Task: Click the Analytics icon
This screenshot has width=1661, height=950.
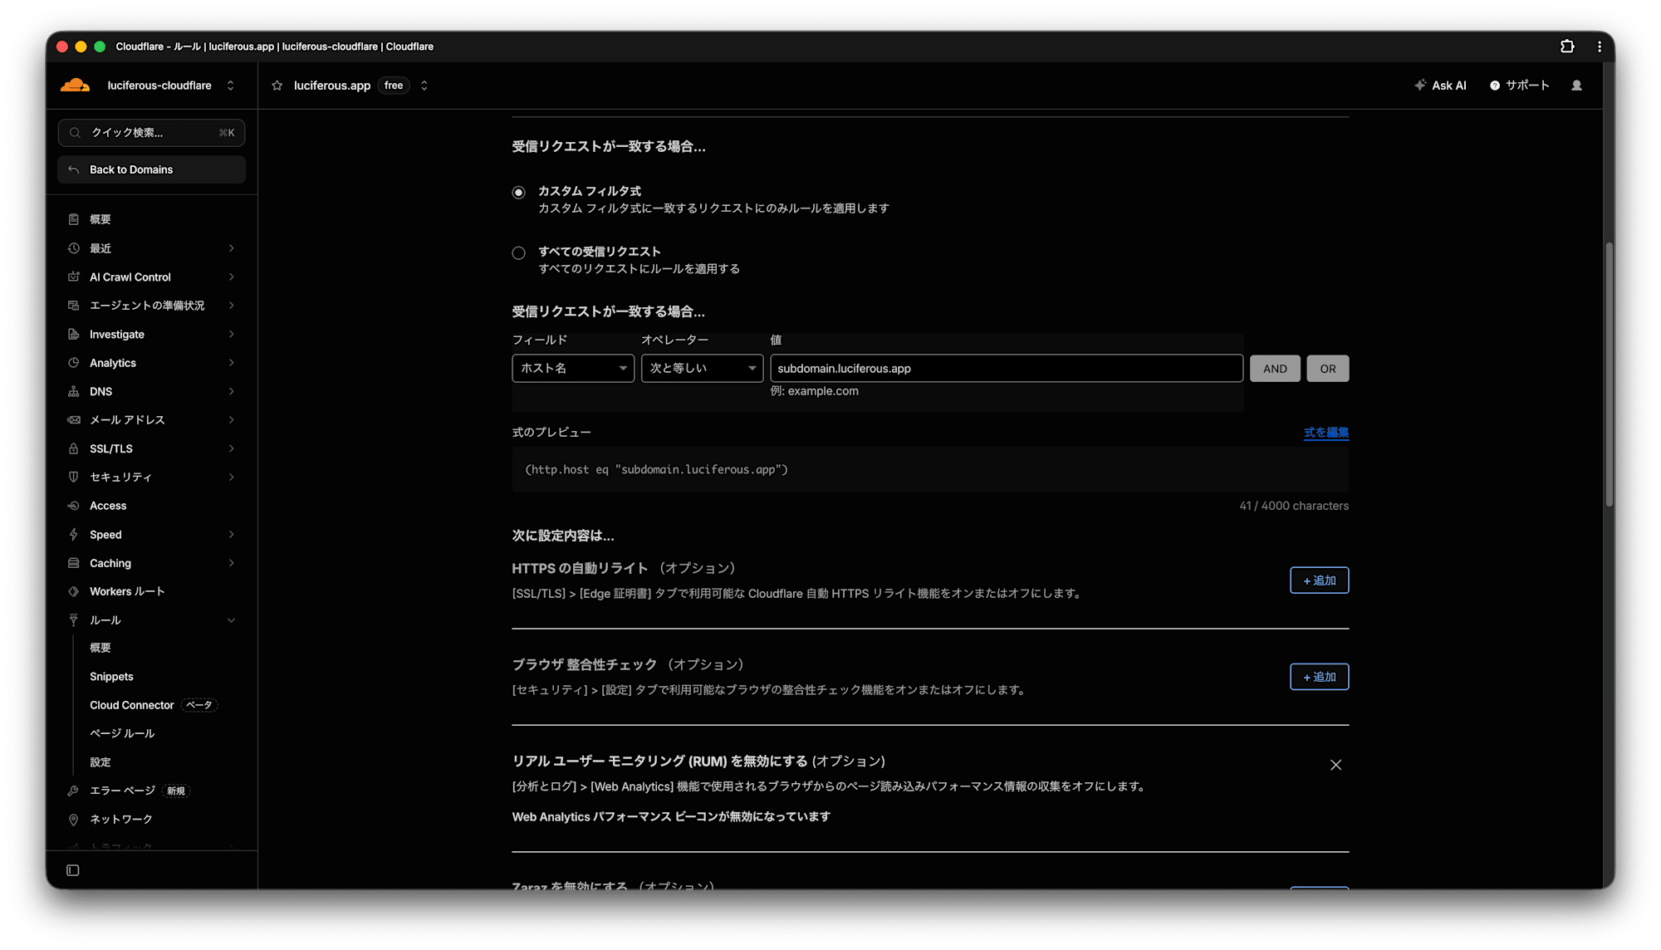Action: click(x=74, y=363)
